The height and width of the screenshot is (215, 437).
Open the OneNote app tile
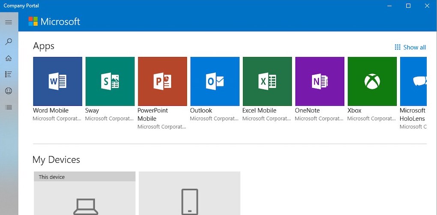click(320, 81)
